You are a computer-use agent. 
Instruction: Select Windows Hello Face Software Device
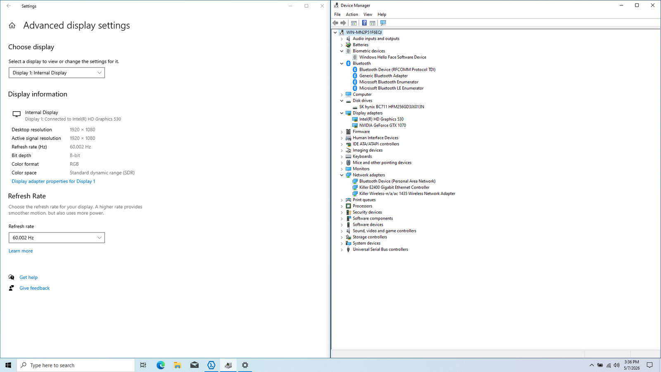click(x=392, y=57)
